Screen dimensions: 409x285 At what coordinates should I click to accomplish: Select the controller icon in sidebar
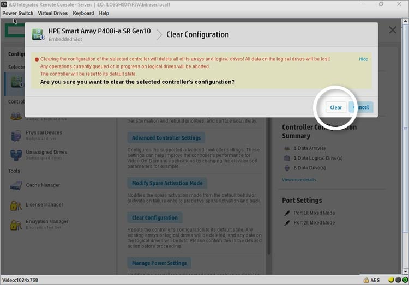[x=17, y=82]
